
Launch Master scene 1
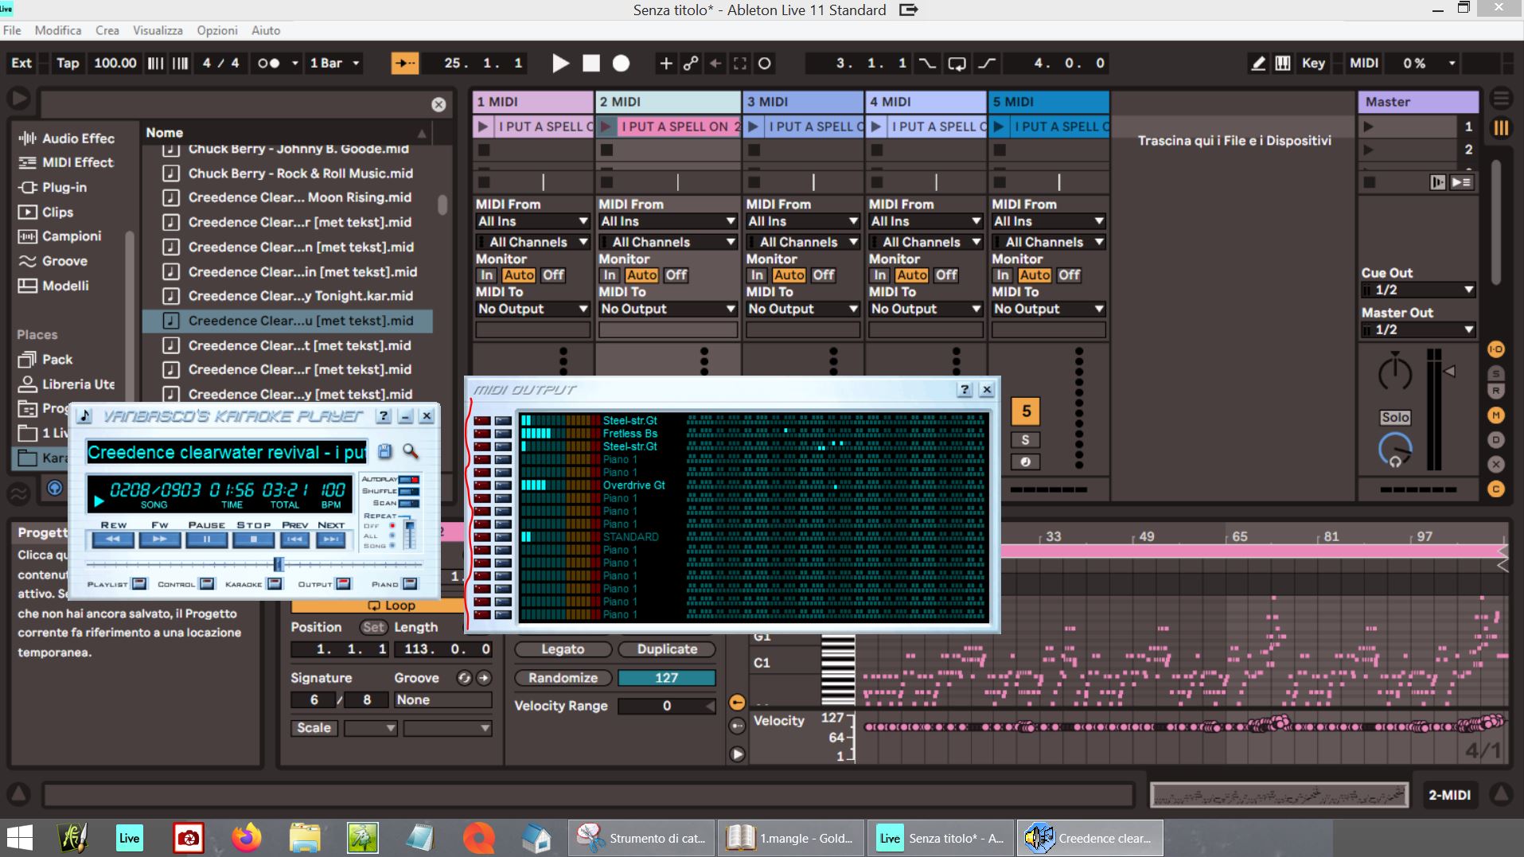[1369, 127]
